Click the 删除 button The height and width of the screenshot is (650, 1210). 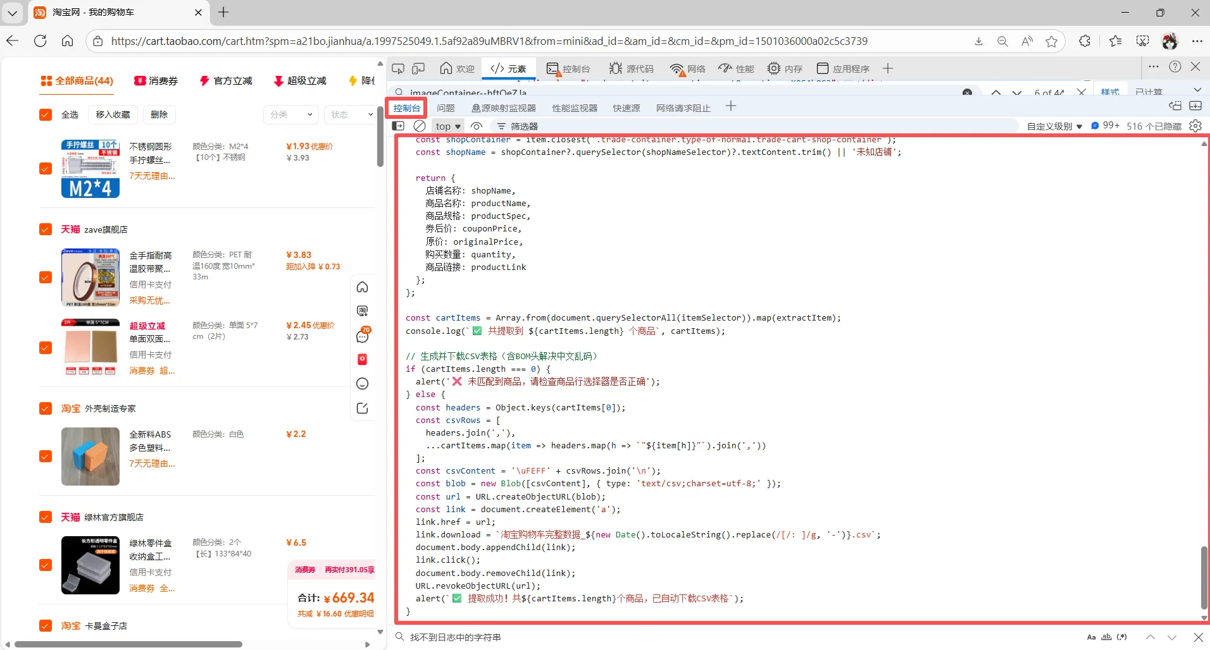(x=159, y=114)
